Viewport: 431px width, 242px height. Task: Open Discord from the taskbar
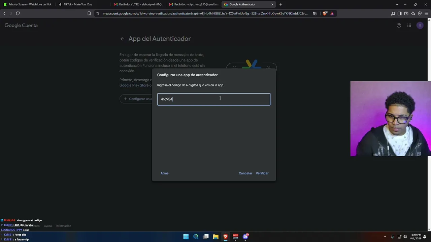(x=245, y=237)
